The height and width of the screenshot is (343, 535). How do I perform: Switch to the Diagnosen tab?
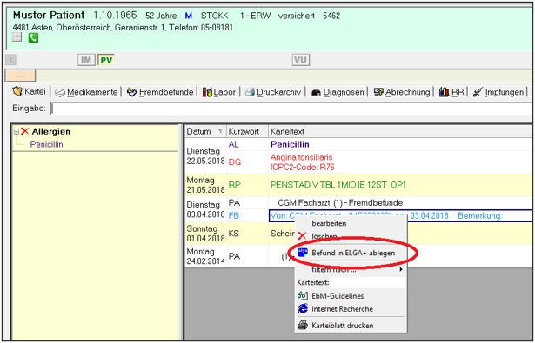click(x=338, y=92)
